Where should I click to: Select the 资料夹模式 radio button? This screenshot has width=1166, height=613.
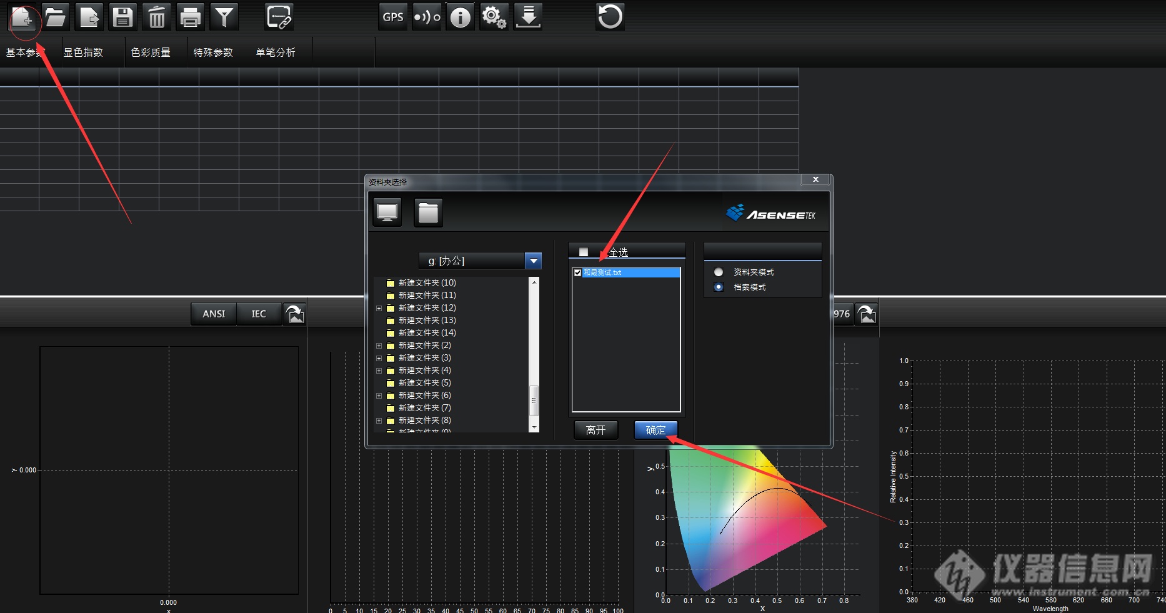pos(719,272)
